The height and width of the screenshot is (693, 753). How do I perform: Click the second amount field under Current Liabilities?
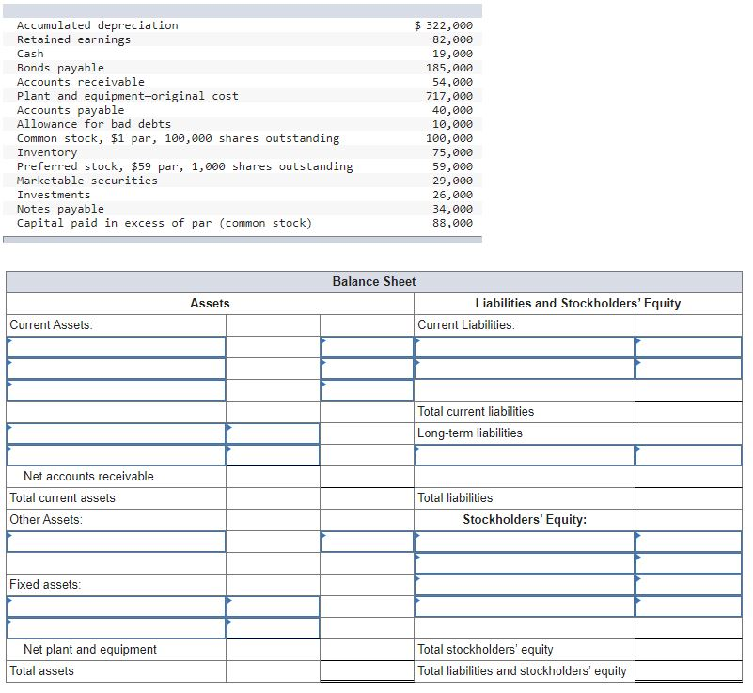[688, 369]
